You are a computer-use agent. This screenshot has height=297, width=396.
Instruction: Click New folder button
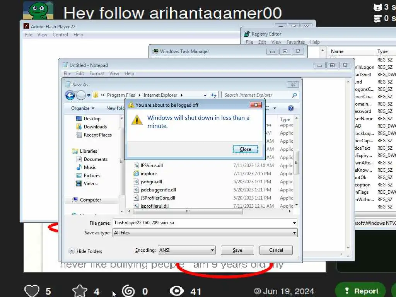pyautogui.click(x=115, y=108)
